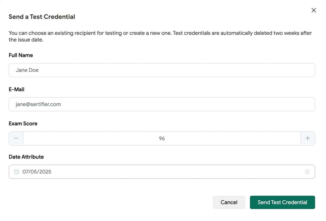326x221 pixels.
Task: Click the date field showing 07/05/2025
Action: [116, 172]
